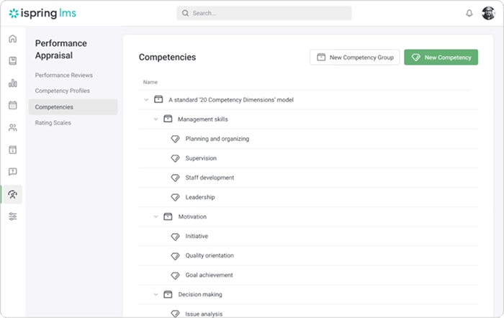Click the Decision making folder icon
504x318 pixels.
coord(168,294)
